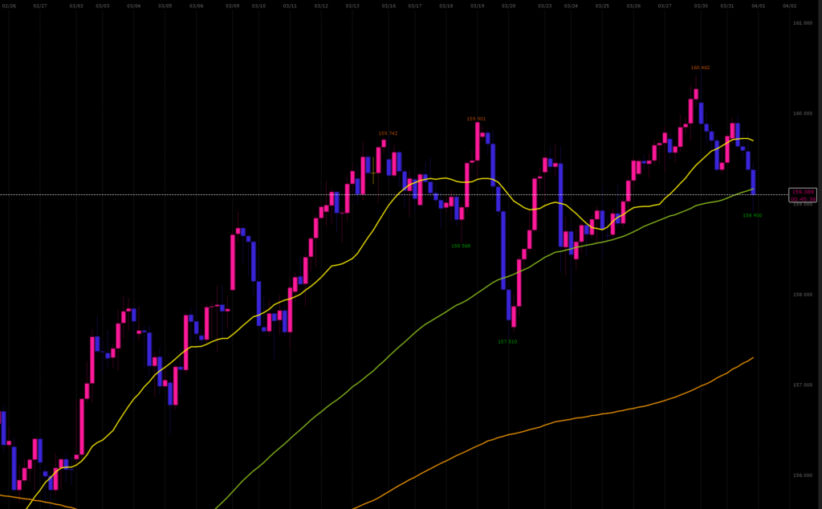Click the 159.598 low price annotation
822x509 pixels.
pyautogui.click(x=461, y=246)
